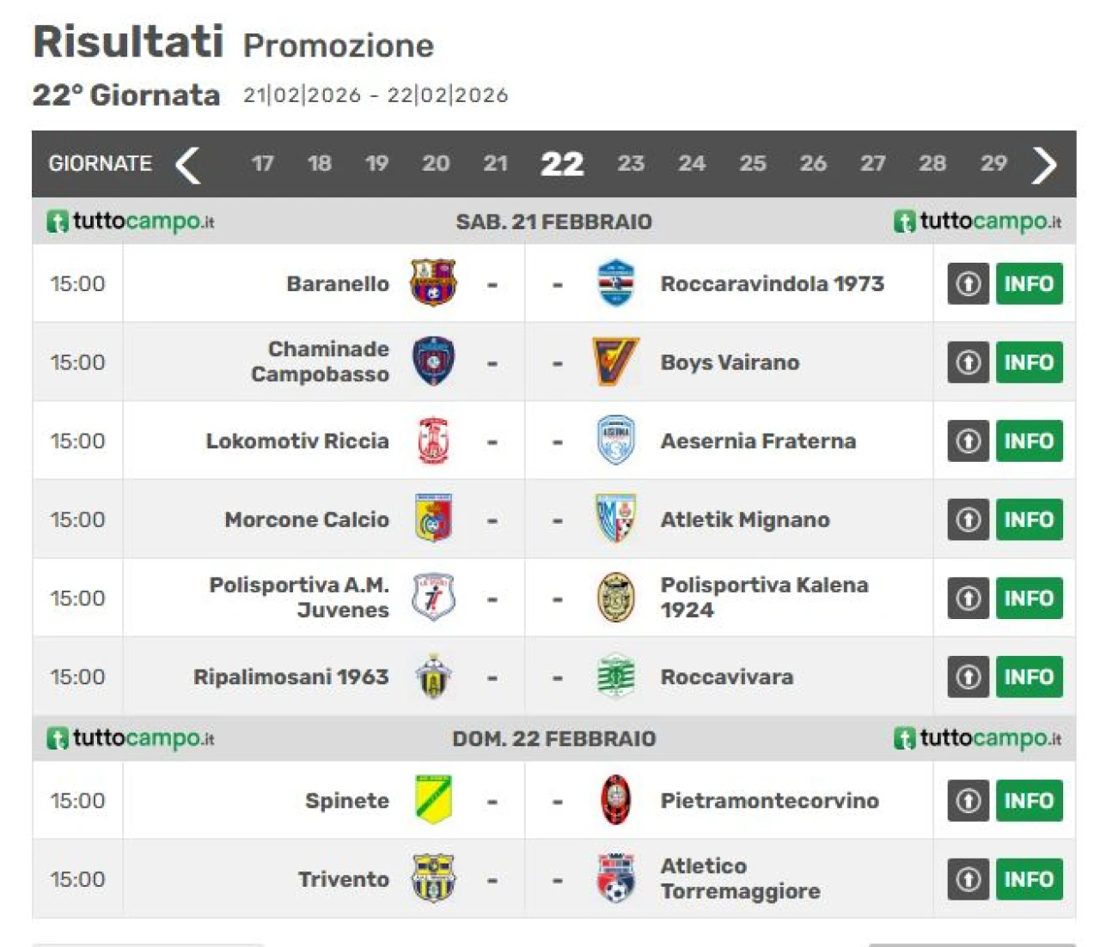Show next giornate with right chevron
The image size is (1100, 947).
(x=1043, y=164)
